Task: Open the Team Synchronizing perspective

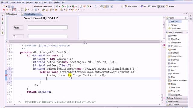Action: point(131,7)
